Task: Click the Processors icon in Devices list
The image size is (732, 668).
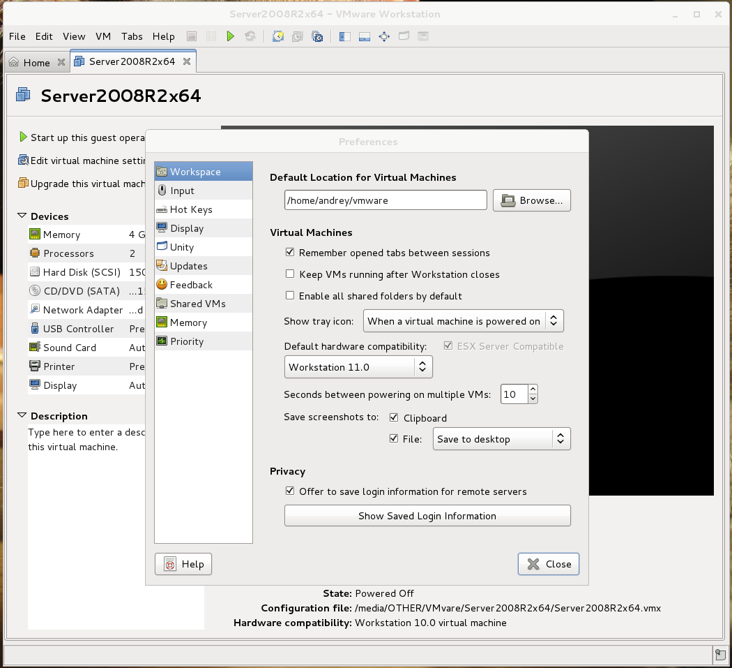Action: pos(35,253)
